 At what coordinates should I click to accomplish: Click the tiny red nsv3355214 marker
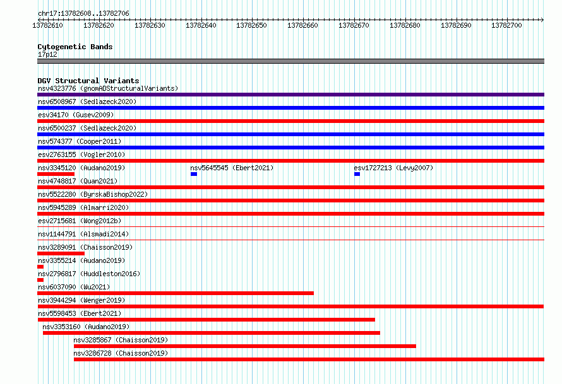pos(40,267)
